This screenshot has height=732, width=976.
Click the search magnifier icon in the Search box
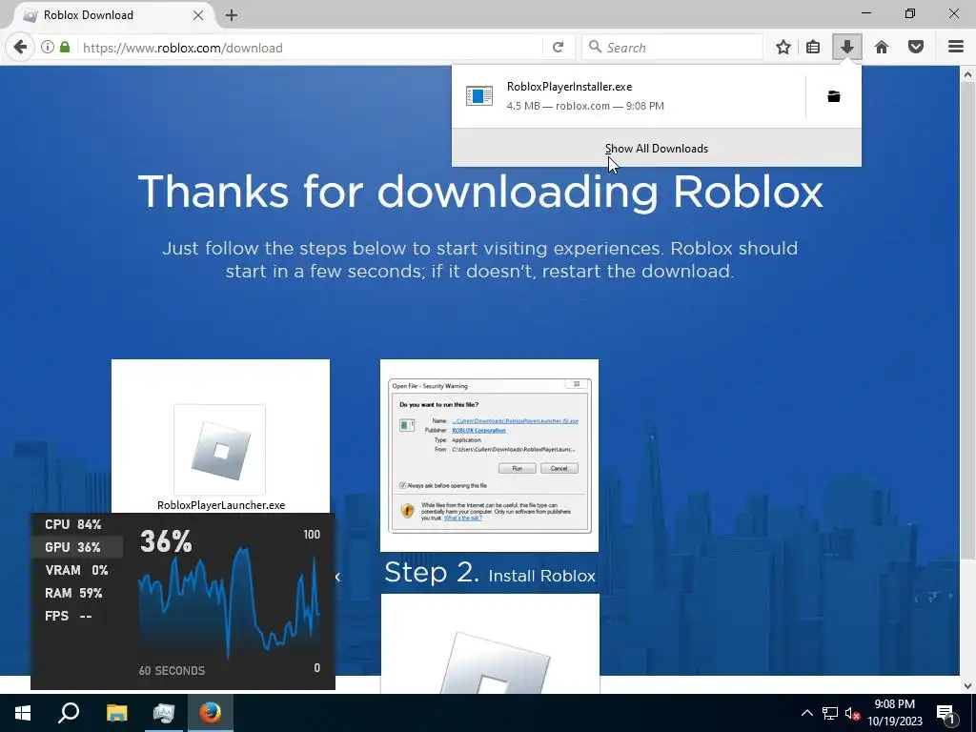[x=595, y=48]
